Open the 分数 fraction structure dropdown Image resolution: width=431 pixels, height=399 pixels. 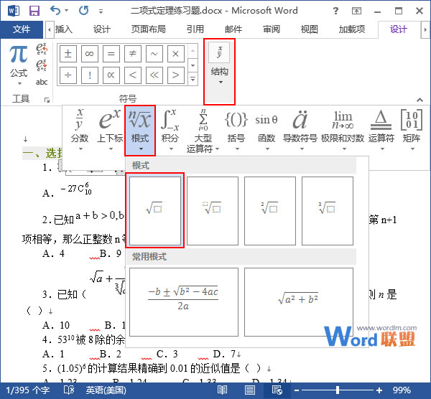pos(80,131)
